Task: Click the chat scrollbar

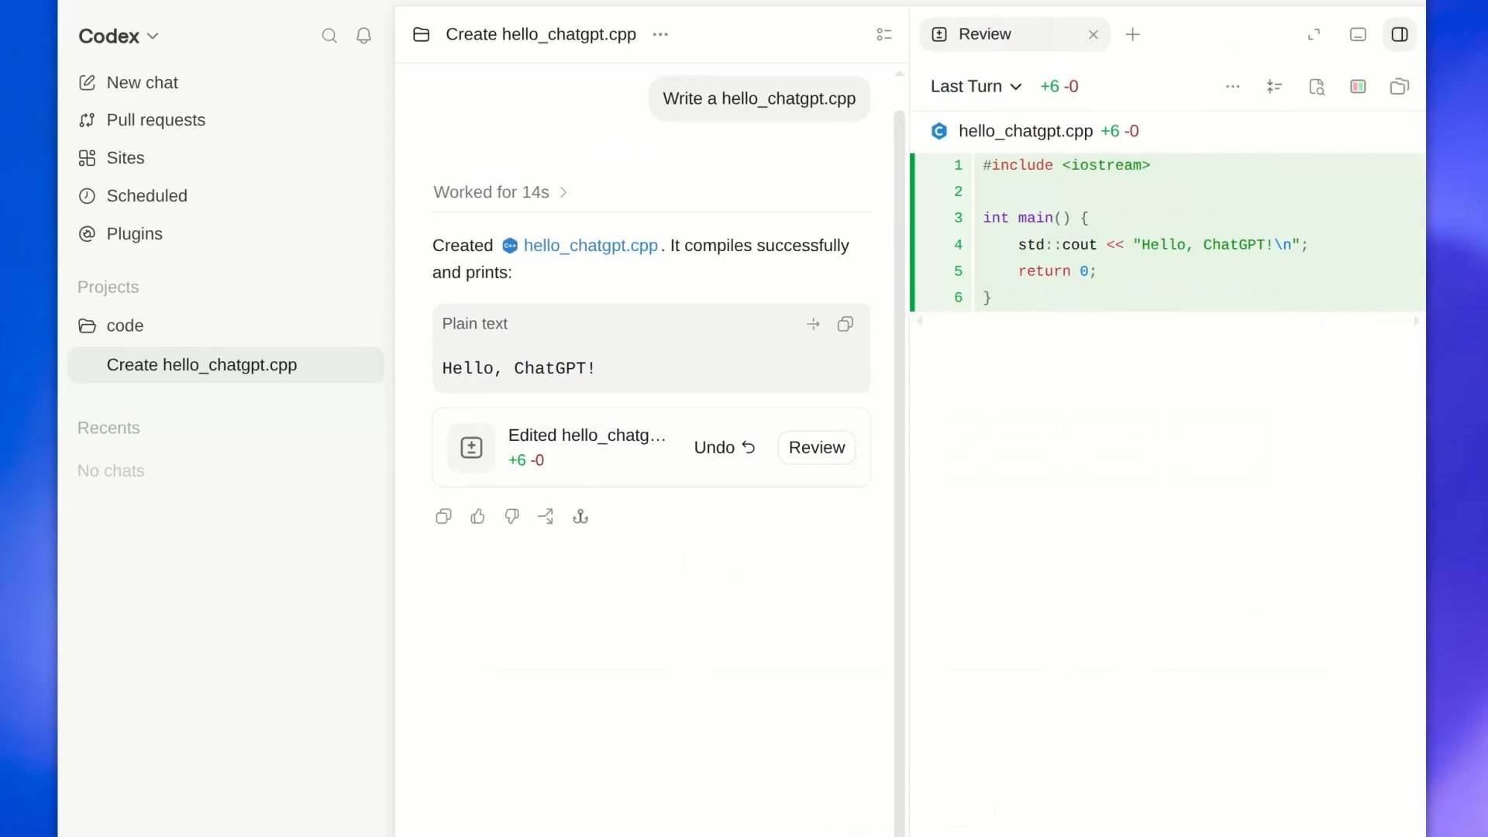Action: coord(899,473)
